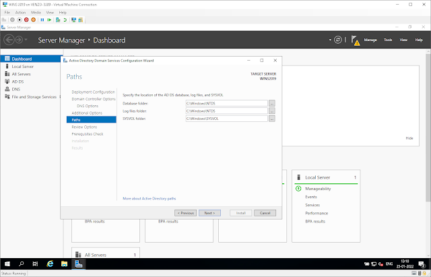Viewport: 431px width, 277px height.
Task: Browse for the Log files folder
Action: click(272, 111)
